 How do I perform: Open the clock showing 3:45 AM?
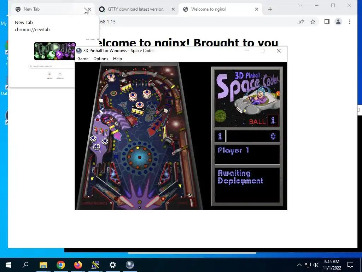(x=332, y=265)
